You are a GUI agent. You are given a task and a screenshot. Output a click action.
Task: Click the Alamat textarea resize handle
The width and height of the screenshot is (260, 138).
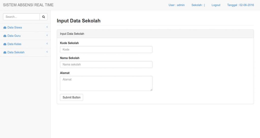tap(151, 90)
